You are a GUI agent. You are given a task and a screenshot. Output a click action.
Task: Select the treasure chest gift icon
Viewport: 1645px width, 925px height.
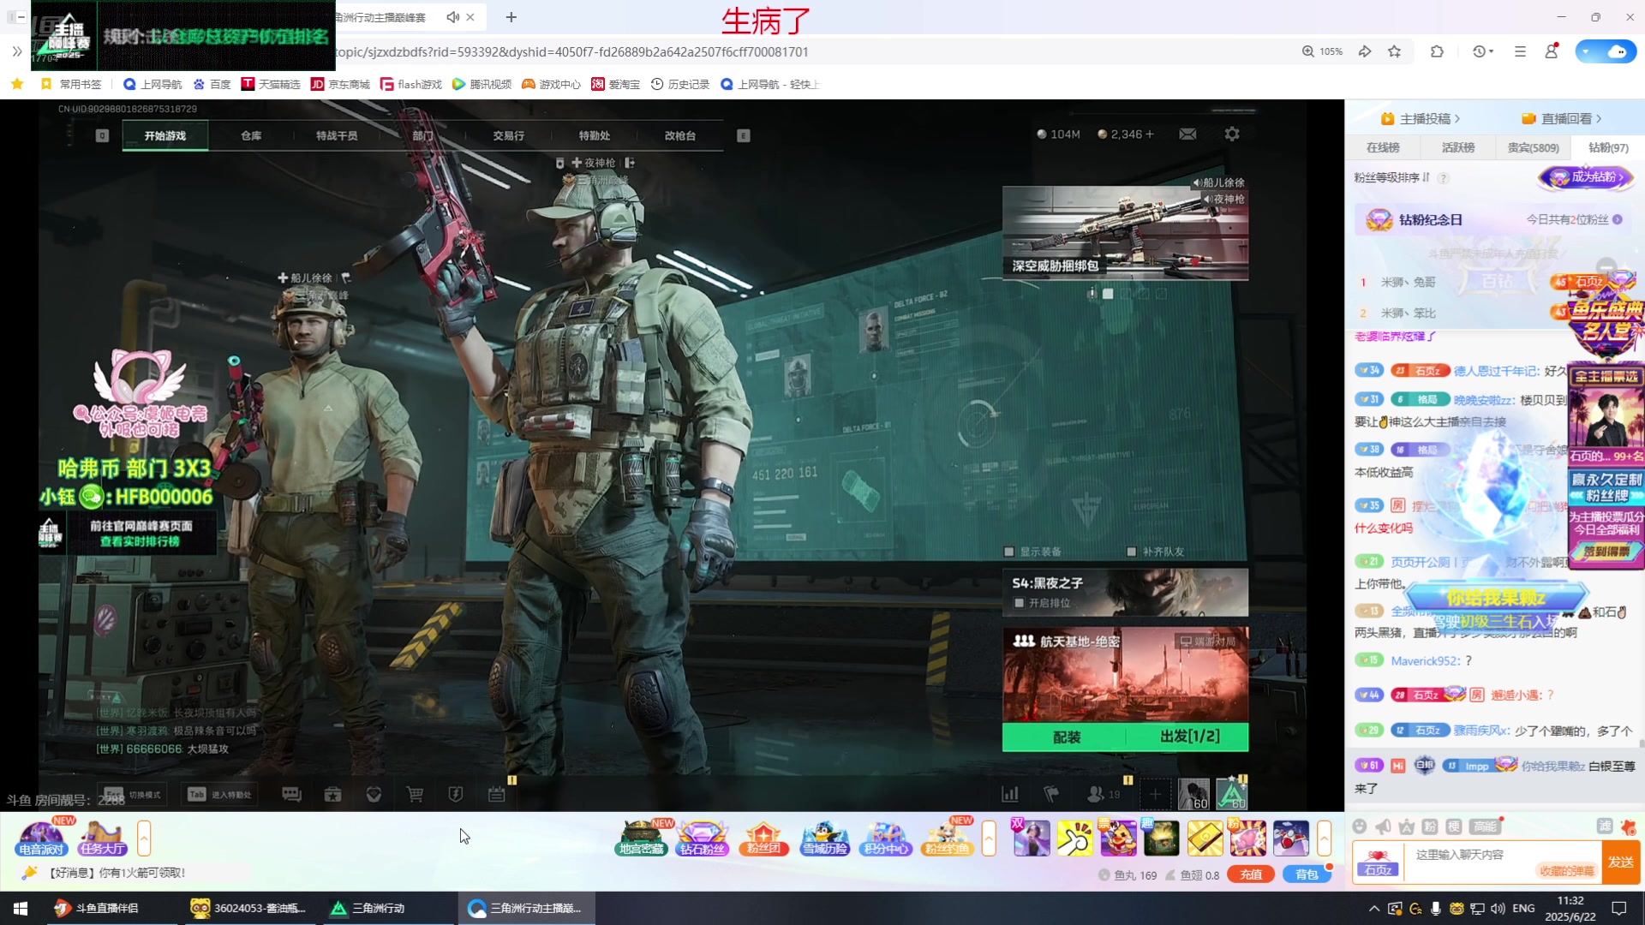[x=1161, y=838]
